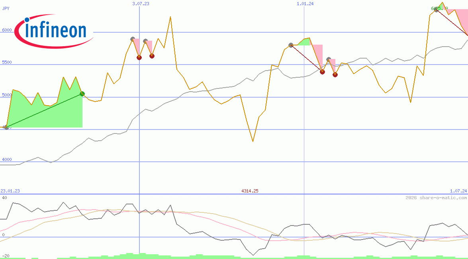Select the second red exit marker right of 1.01.24

[335, 75]
